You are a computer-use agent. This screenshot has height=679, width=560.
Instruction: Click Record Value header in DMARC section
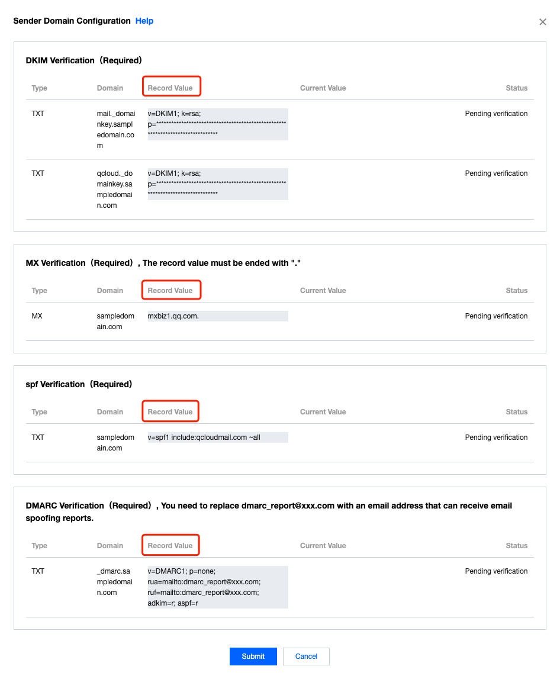pyautogui.click(x=170, y=546)
